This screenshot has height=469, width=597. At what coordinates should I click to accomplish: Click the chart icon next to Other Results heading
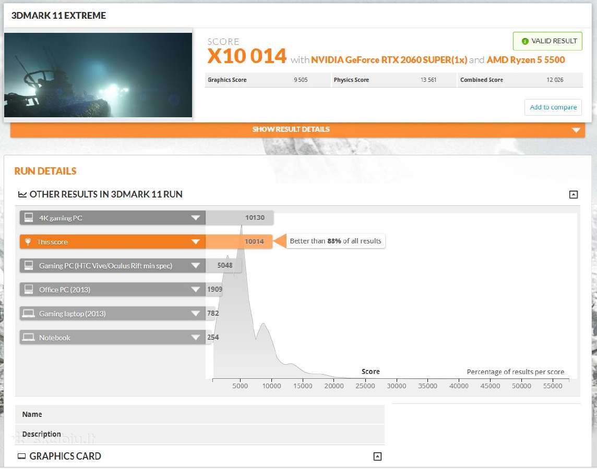tap(22, 194)
